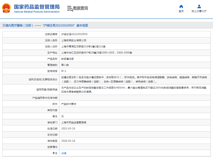Select management class 第二类

(65, 65)
